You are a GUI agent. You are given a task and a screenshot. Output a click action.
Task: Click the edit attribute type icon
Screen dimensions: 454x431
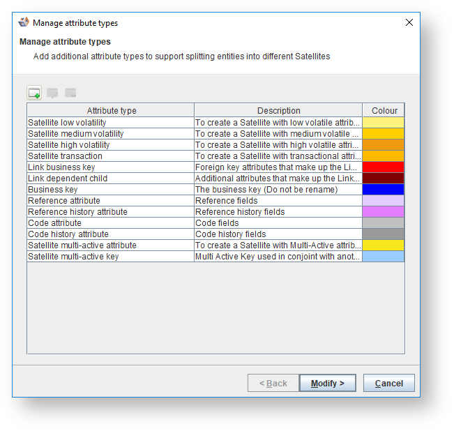pyautogui.click(x=52, y=93)
